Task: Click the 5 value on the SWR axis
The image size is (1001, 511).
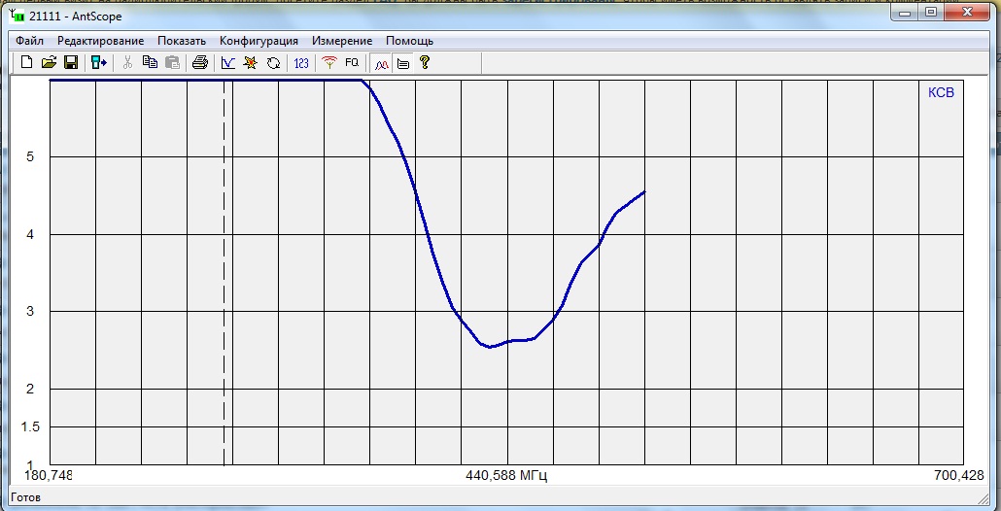Action: tap(30, 157)
